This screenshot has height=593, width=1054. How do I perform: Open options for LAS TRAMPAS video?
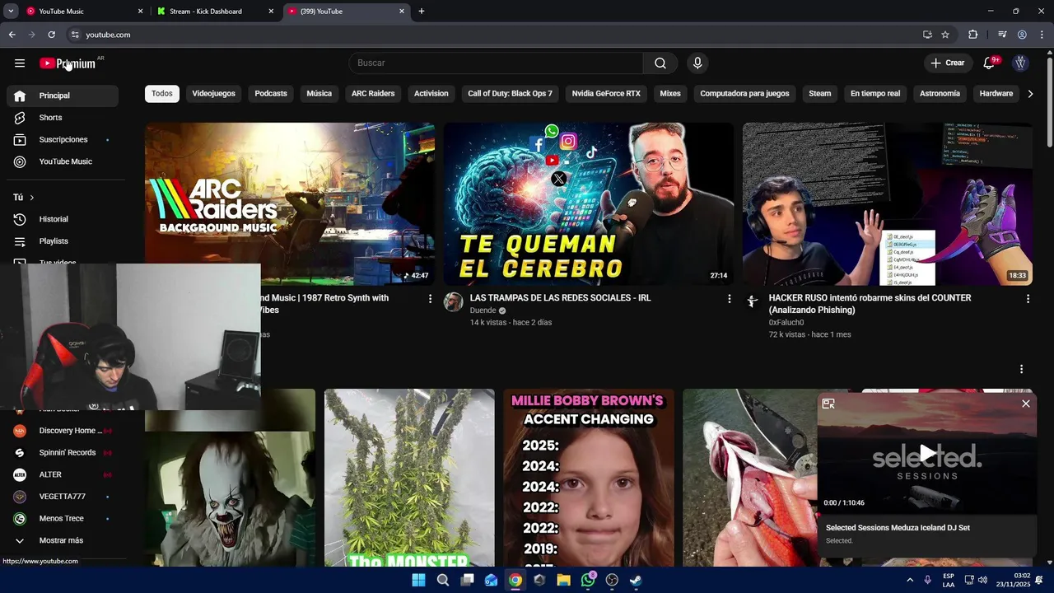(729, 299)
